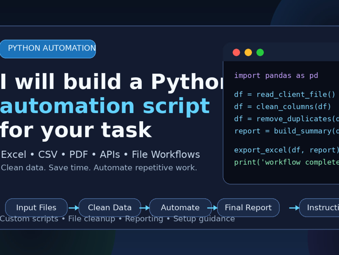The width and height of the screenshot is (339, 255).
Task: Click the 'report = build_summary' code line
Action: [x=286, y=131]
